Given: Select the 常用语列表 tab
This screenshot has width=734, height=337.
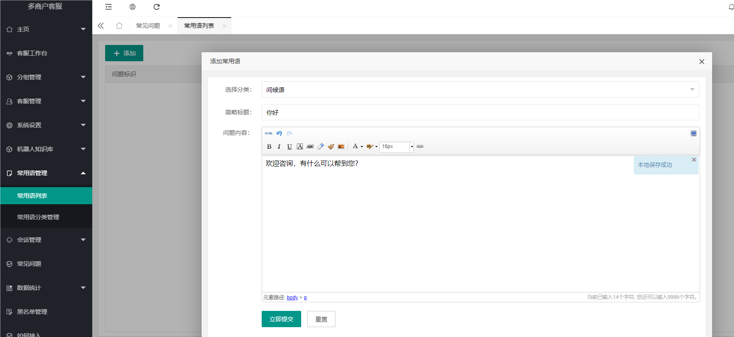Looking at the screenshot, I should (x=199, y=26).
